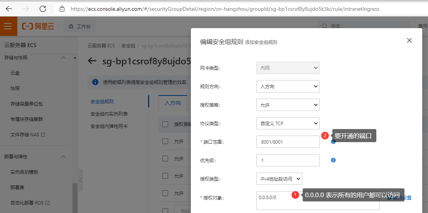
Task: Click the 安全组 breadcrumb link
Action: 128,45
